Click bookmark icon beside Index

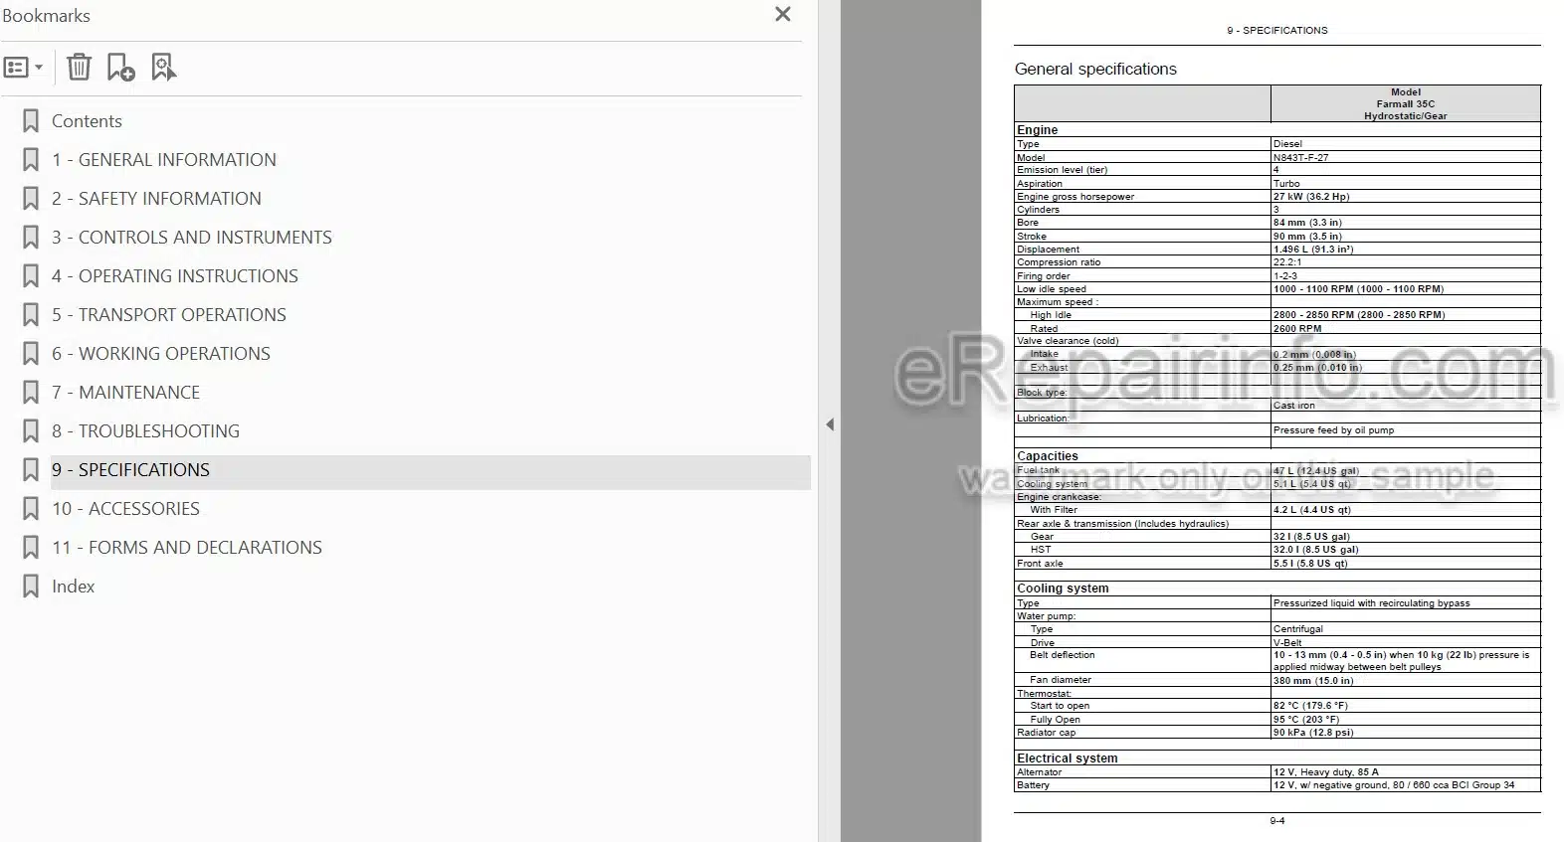coord(31,587)
